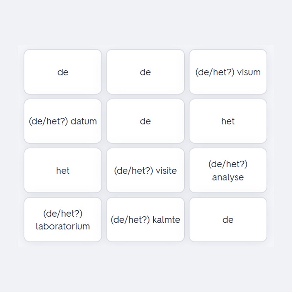Select the 'het' card left of visite
The height and width of the screenshot is (292, 292).
click(x=63, y=170)
